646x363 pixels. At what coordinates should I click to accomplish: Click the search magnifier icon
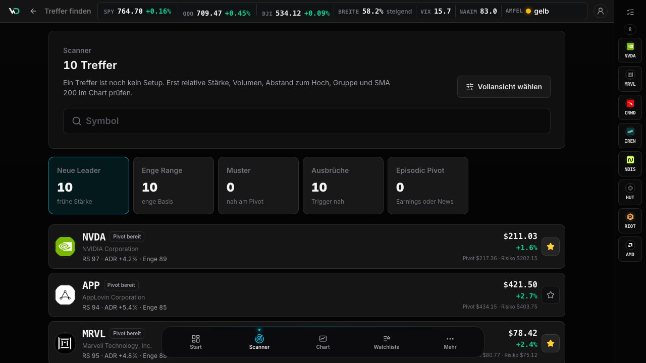(77, 121)
